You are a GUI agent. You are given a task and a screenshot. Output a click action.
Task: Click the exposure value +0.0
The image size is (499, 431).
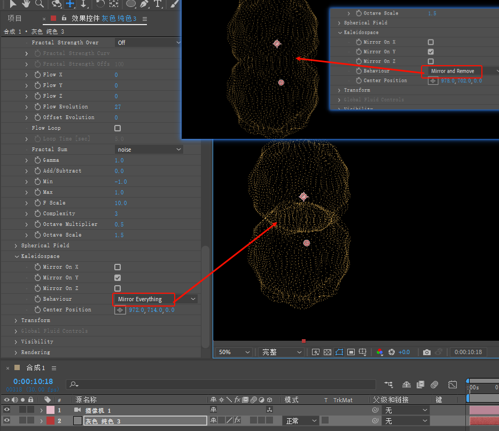pos(404,352)
